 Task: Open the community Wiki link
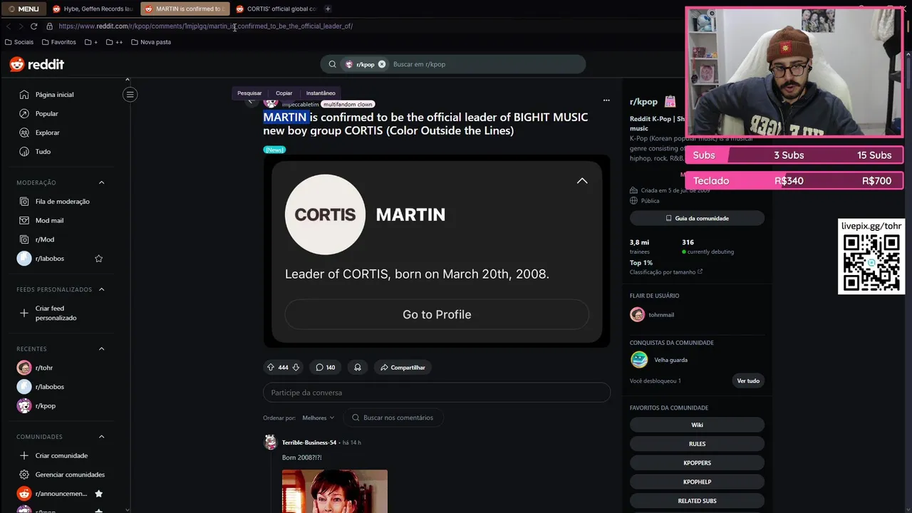(697, 425)
